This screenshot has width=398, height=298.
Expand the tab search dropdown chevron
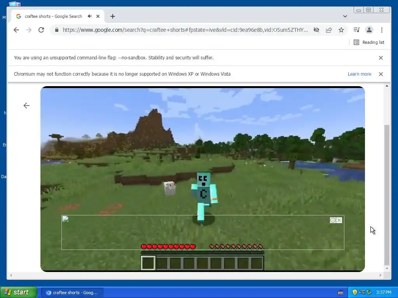tap(345, 16)
